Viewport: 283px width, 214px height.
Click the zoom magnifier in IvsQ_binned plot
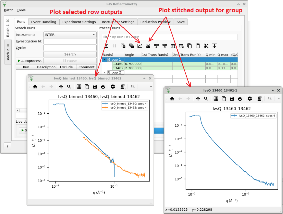point(69,87)
